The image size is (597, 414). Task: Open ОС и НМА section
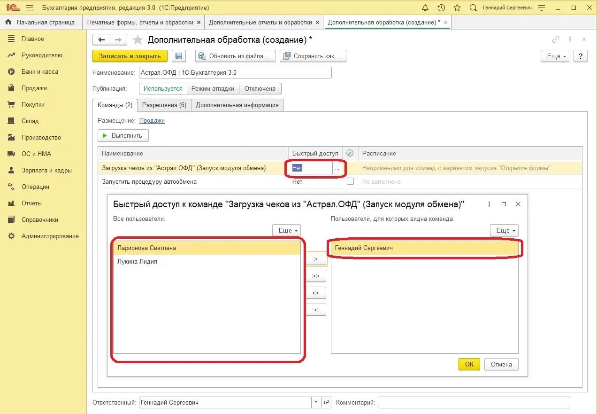click(36, 154)
